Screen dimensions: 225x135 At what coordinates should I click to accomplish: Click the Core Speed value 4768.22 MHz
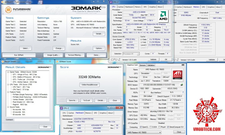[x=130, y=39]
